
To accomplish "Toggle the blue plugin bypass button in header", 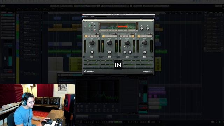I will 83,16.
